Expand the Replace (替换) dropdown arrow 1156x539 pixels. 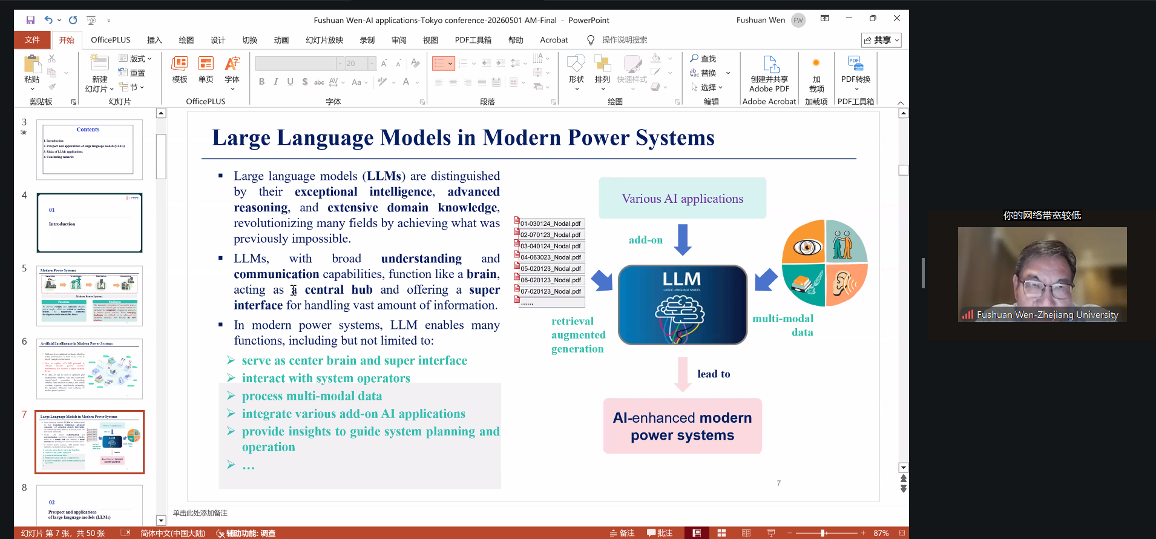[x=728, y=73]
